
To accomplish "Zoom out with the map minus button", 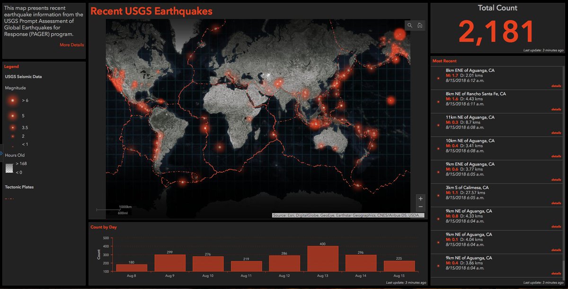I will click(x=420, y=207).
